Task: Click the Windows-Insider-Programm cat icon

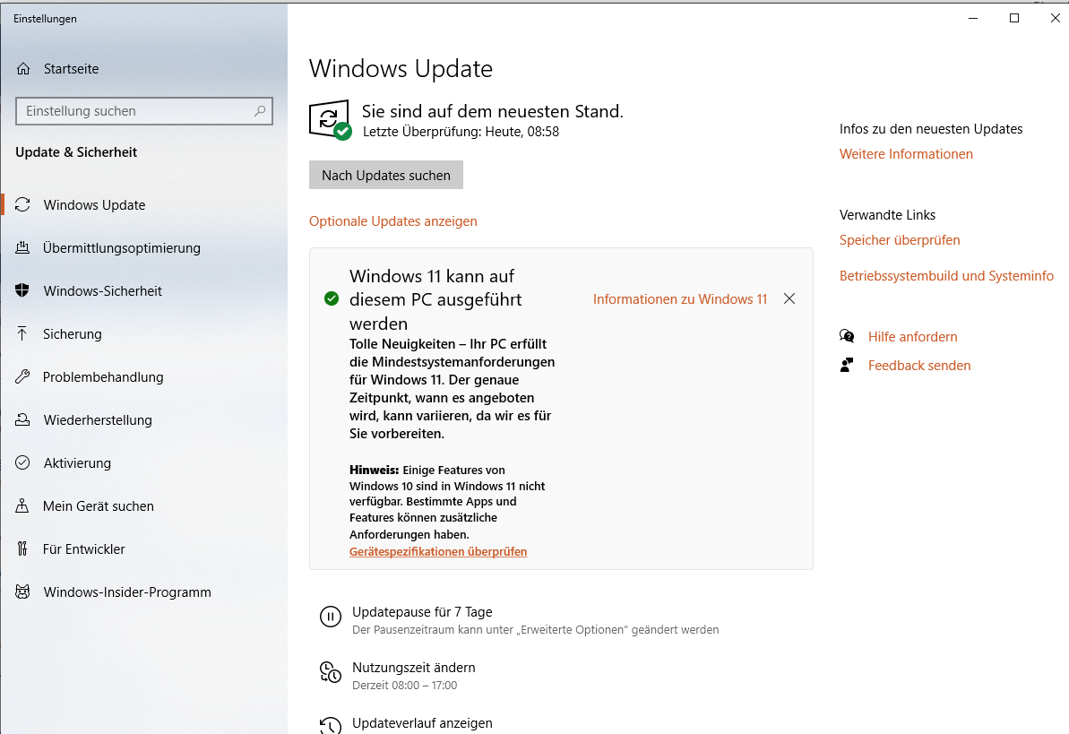Action: click(x=22, y=592)
